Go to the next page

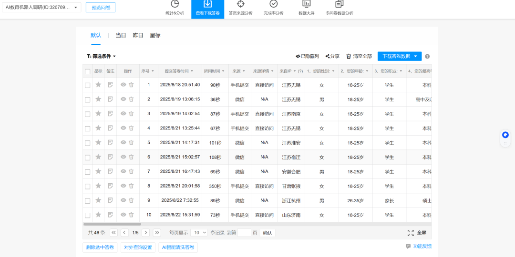click(x=146, y=233)
